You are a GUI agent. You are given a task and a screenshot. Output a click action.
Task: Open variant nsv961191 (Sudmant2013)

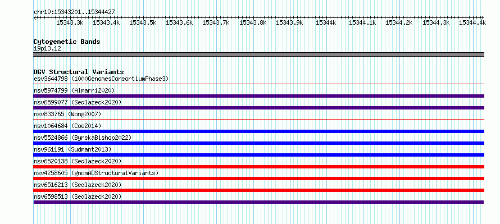[72, 149]
